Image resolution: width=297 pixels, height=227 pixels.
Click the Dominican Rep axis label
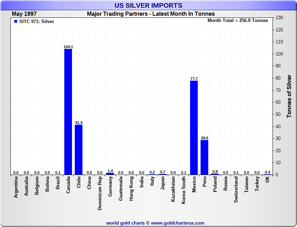click(x=100, y=193)
